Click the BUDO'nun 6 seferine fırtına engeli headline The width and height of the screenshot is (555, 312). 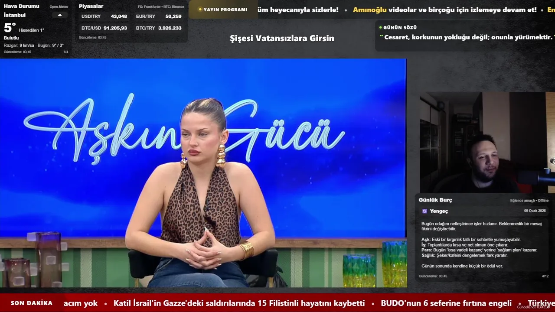coord(446,303)
